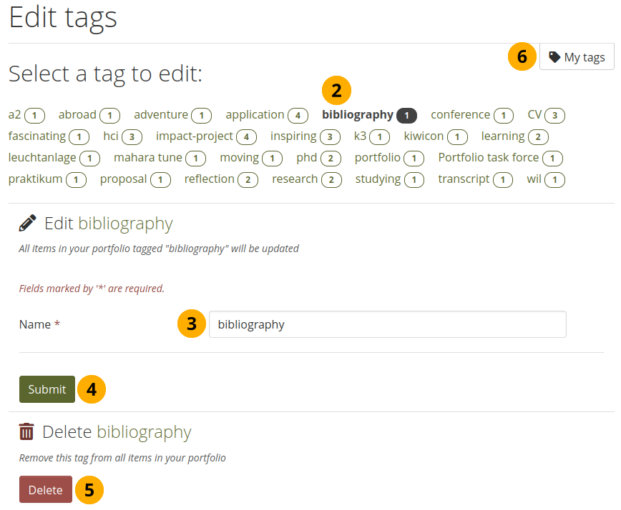621x510 pixels.
Task: Select the CV tag
Action: [535, 114]
